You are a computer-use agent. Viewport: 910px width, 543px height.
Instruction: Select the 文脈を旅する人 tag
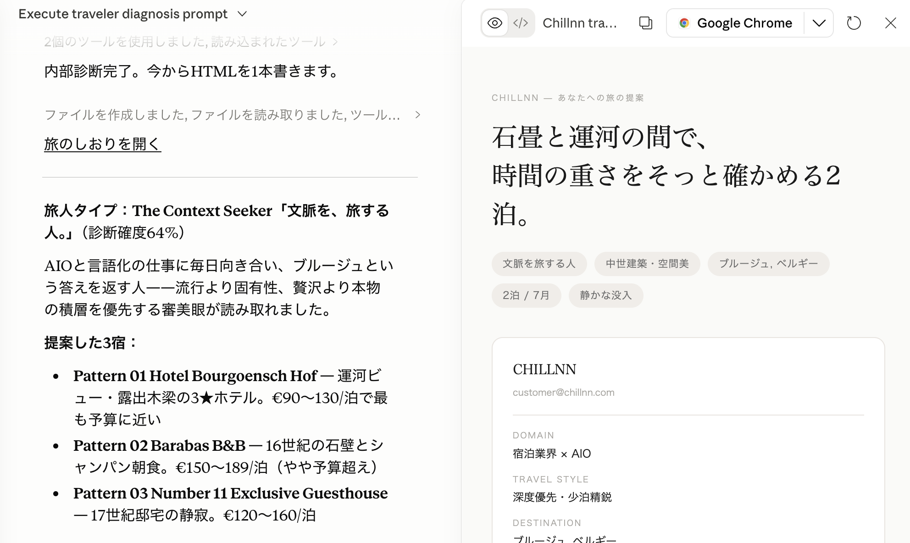point(539,264)
